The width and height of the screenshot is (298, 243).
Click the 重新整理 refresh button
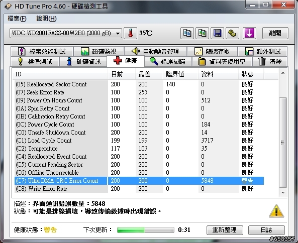pos(225,230)
